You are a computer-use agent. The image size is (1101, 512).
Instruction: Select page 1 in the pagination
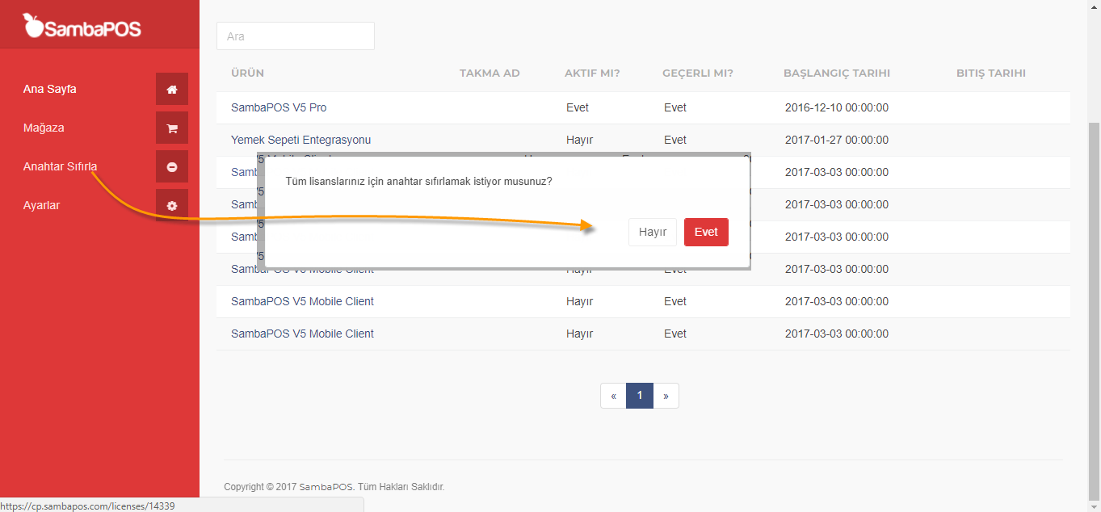tap(640, 396)
